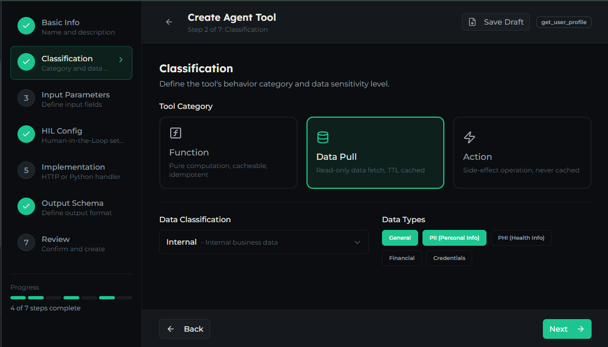Click the Next button
The width and height of the screenshot is (608, 347).
pyautogui.click(x=567, y=329)
